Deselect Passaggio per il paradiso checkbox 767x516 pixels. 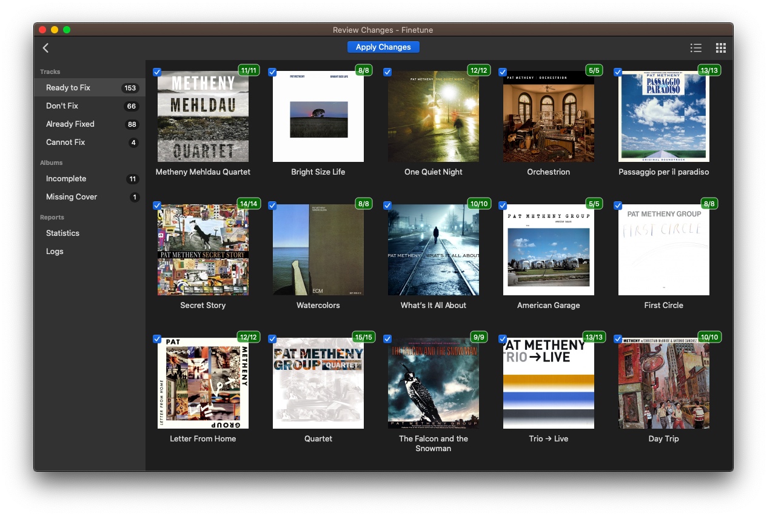pos(618,72)
